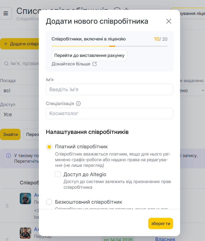Open the Доступ filter dropdown showing Усе
205x241 pixels.
pyautogui.click(x=19, y=114)
